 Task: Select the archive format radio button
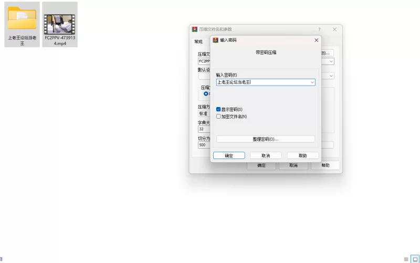pyautogui.click(x=206, y=94)
